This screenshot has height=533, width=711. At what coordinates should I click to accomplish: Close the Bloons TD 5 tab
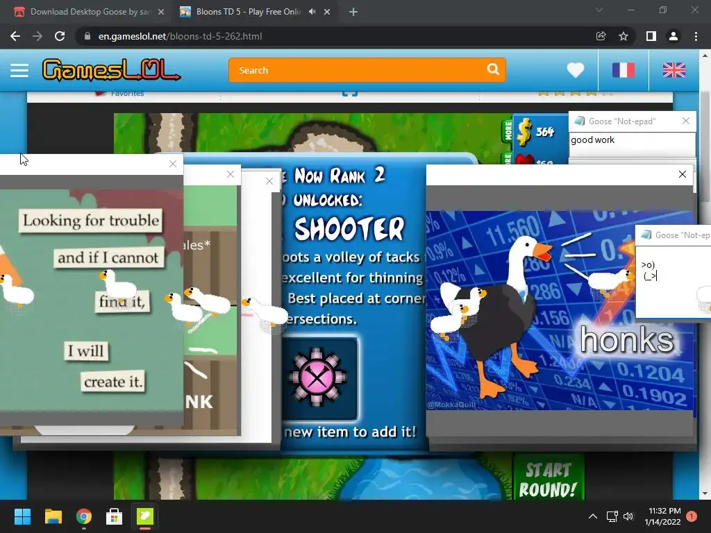pyautogui.click(x=327, y=12)
